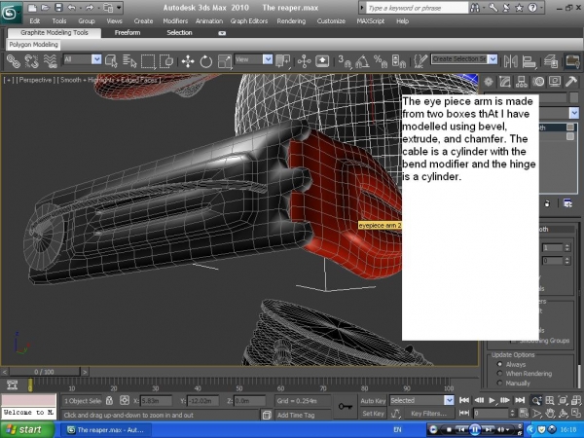Viewport: 584px width, 438px height.
Task: Toggle the Window/Crossing selection mode
Action: [x=166, y=61]
